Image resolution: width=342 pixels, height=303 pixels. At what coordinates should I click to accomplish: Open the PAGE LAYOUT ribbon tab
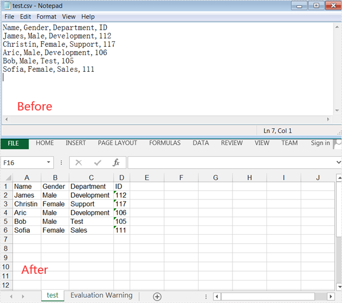(x=117, y=143)
